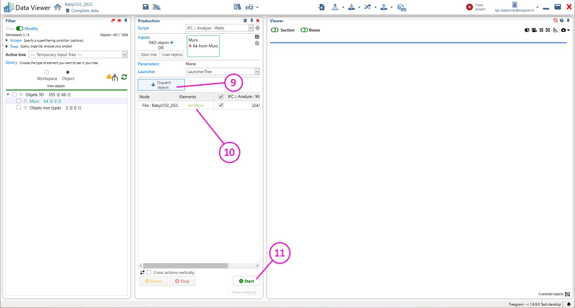Screen dimensions: 575x308
Task: Click the green Start button
Action: coord(246,281)
